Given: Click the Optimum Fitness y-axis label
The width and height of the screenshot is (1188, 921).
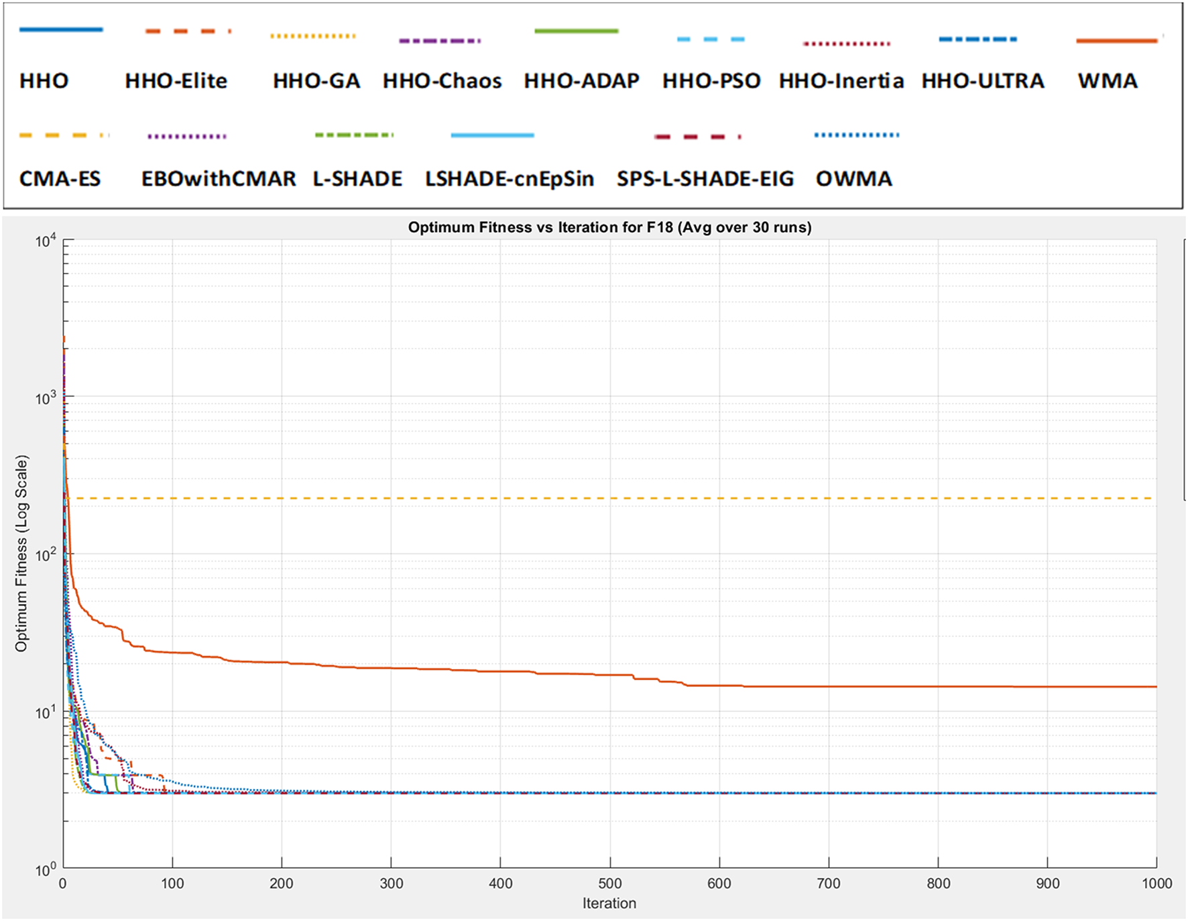Looking at the screenshot, I should click(x=21, y=553).
